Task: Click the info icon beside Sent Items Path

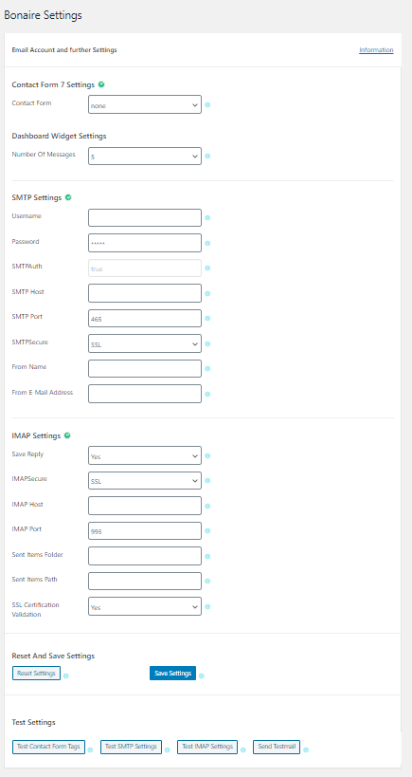Action: 207,582
